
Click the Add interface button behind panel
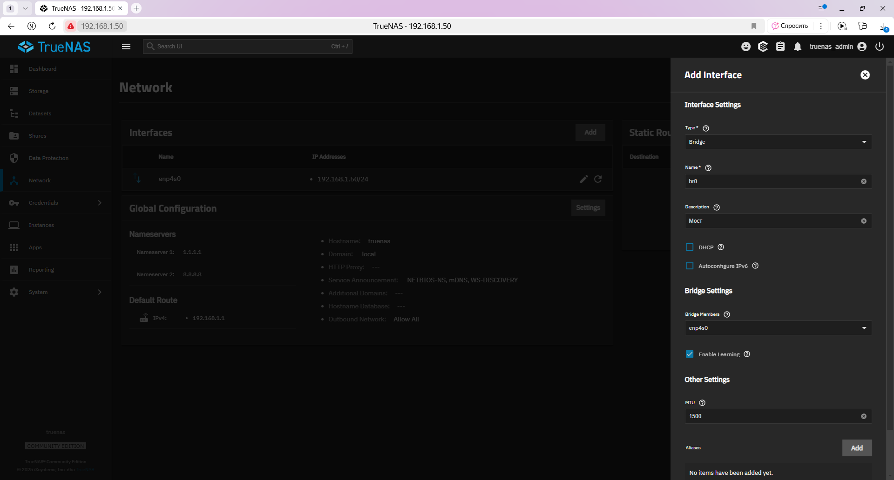pyautogui.click(x=590, y=133)
